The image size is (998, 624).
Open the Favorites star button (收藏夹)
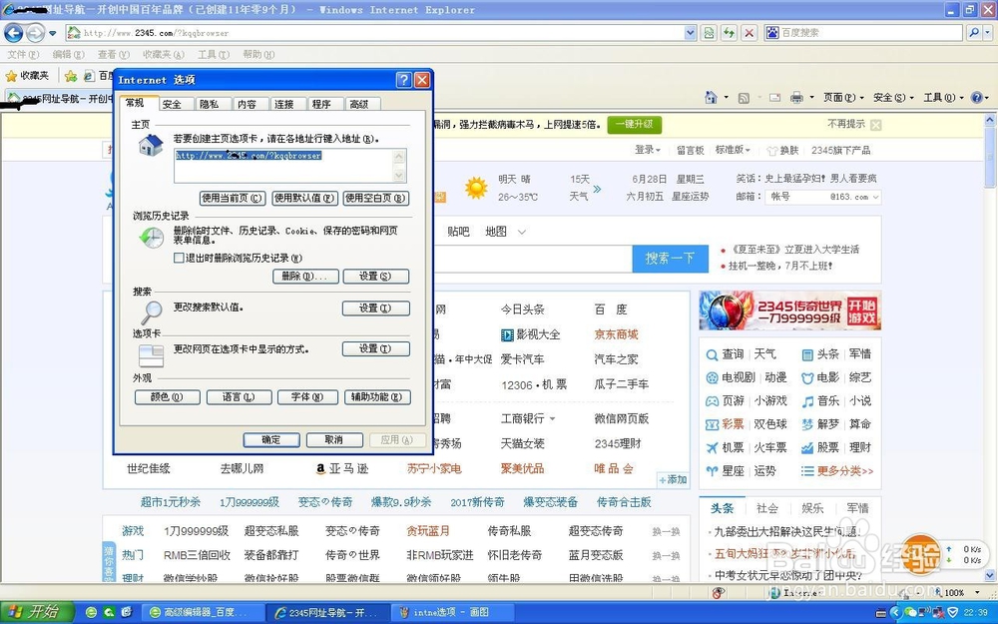pyautogui.click(x=27, y=76)
